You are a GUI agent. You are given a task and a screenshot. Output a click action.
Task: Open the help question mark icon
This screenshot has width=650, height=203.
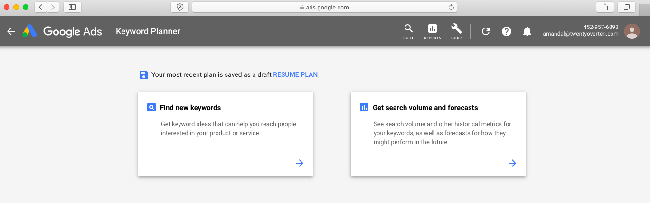click(507, 31)
